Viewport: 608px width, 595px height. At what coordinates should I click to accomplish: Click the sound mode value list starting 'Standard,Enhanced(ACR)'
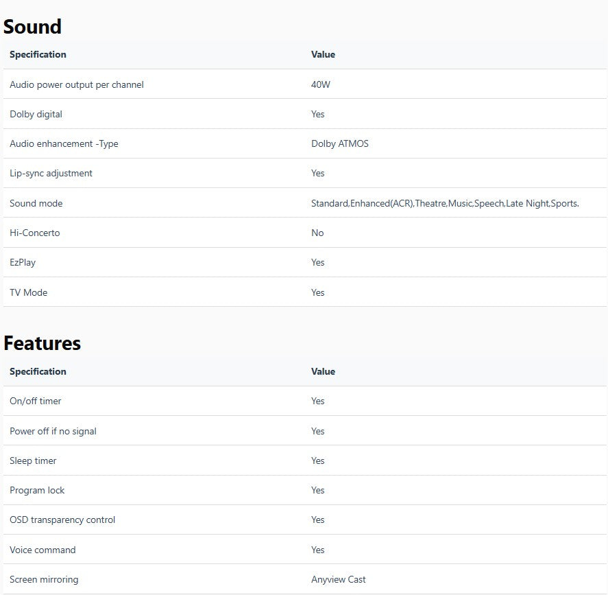[x=445, y=203]
